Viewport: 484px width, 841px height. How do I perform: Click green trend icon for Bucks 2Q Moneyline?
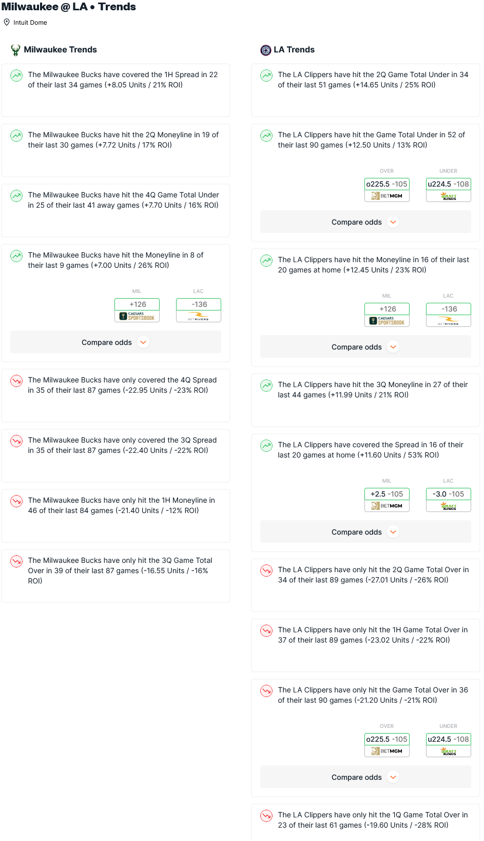point(16,136)
